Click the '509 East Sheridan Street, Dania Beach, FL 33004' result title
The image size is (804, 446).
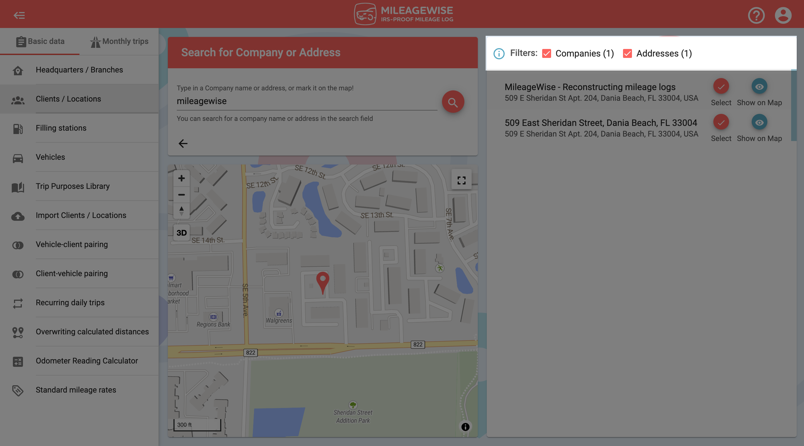click(x=601, y=123)
